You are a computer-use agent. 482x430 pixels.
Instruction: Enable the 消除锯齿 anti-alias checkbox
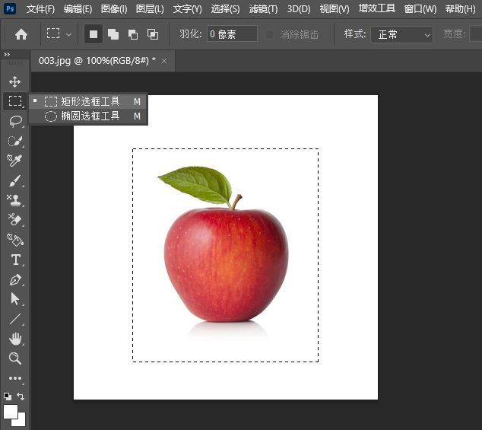(x=270, y=34)
